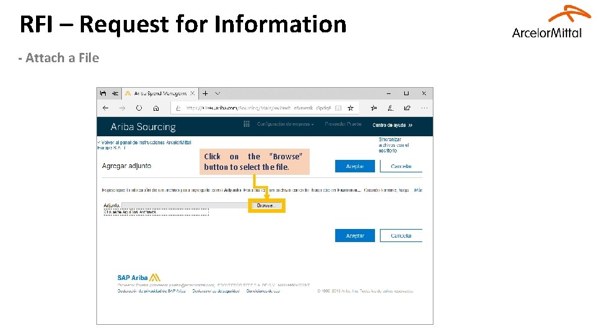Click the Agregar adjunto heading text
Image resolution: width=597 pixels, height=336 pixels.
(x=127, y=166)
